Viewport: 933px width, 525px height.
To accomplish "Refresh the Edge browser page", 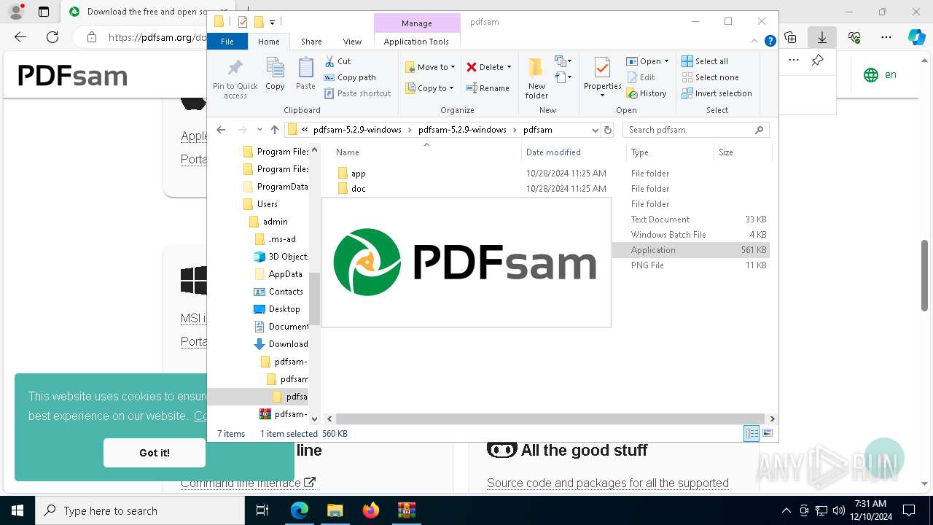I will [52, 37].
